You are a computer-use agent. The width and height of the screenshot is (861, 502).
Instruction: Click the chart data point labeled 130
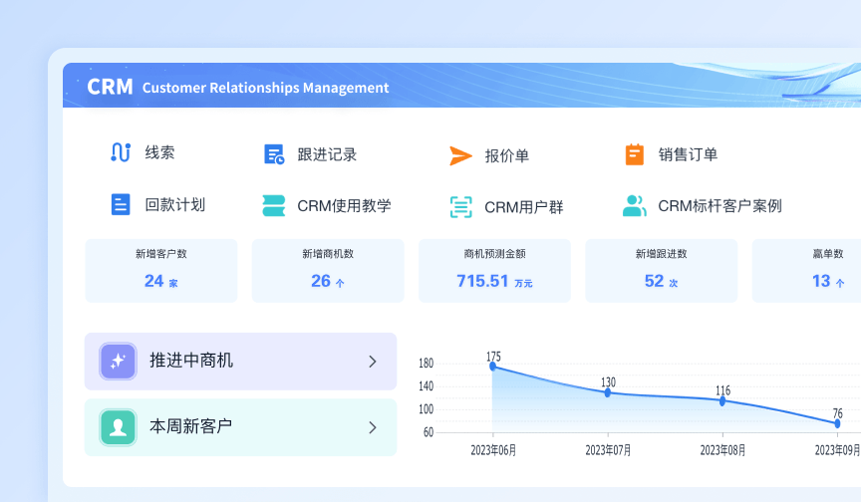pos(607,392)
